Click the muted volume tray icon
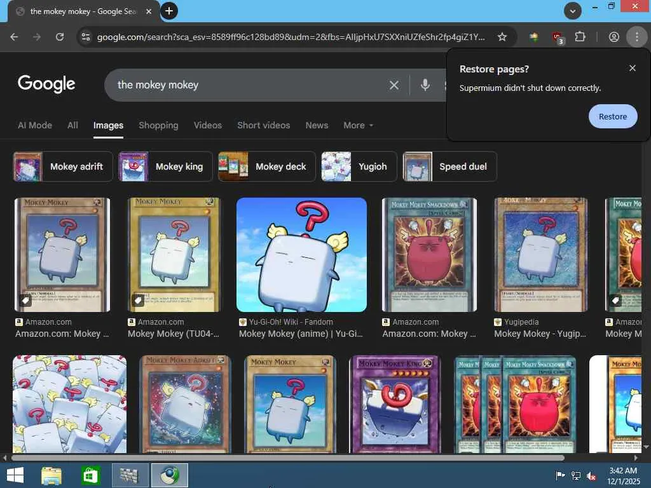This screenshot has height=488, width=651. (591, 476)
